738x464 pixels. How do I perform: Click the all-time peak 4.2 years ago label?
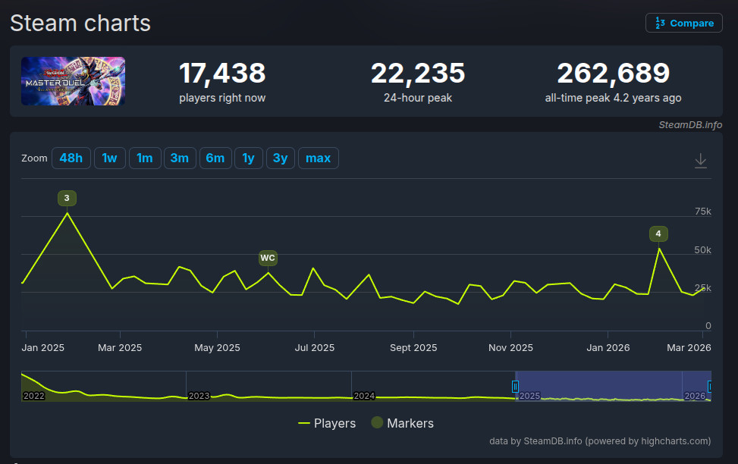tap(614, 98)
